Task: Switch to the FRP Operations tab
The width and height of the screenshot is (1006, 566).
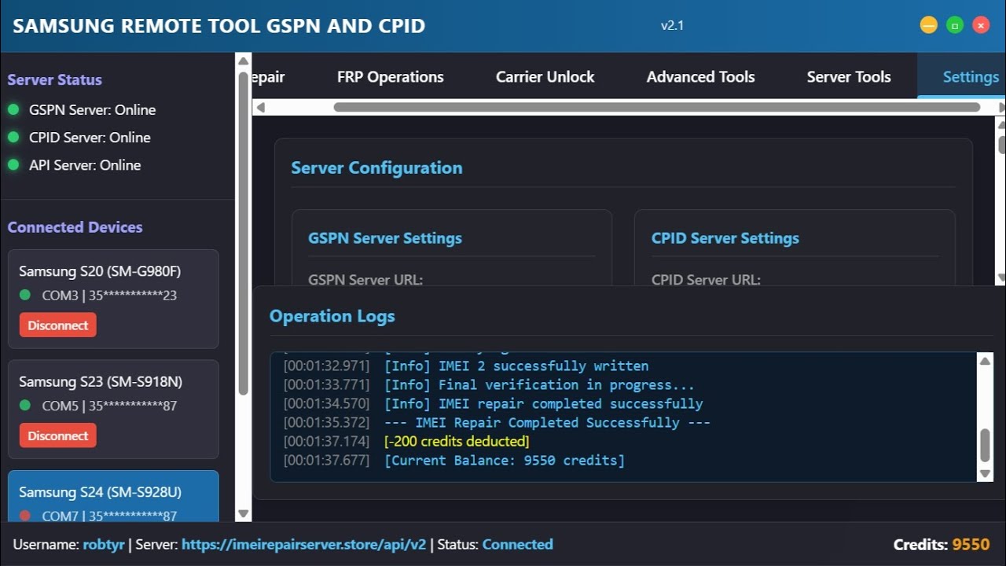Action: pos(390,77)
